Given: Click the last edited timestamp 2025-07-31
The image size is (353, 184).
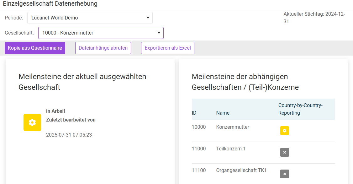Looking at the screenshot, I should pyautogui.click(x=69, y=135).
